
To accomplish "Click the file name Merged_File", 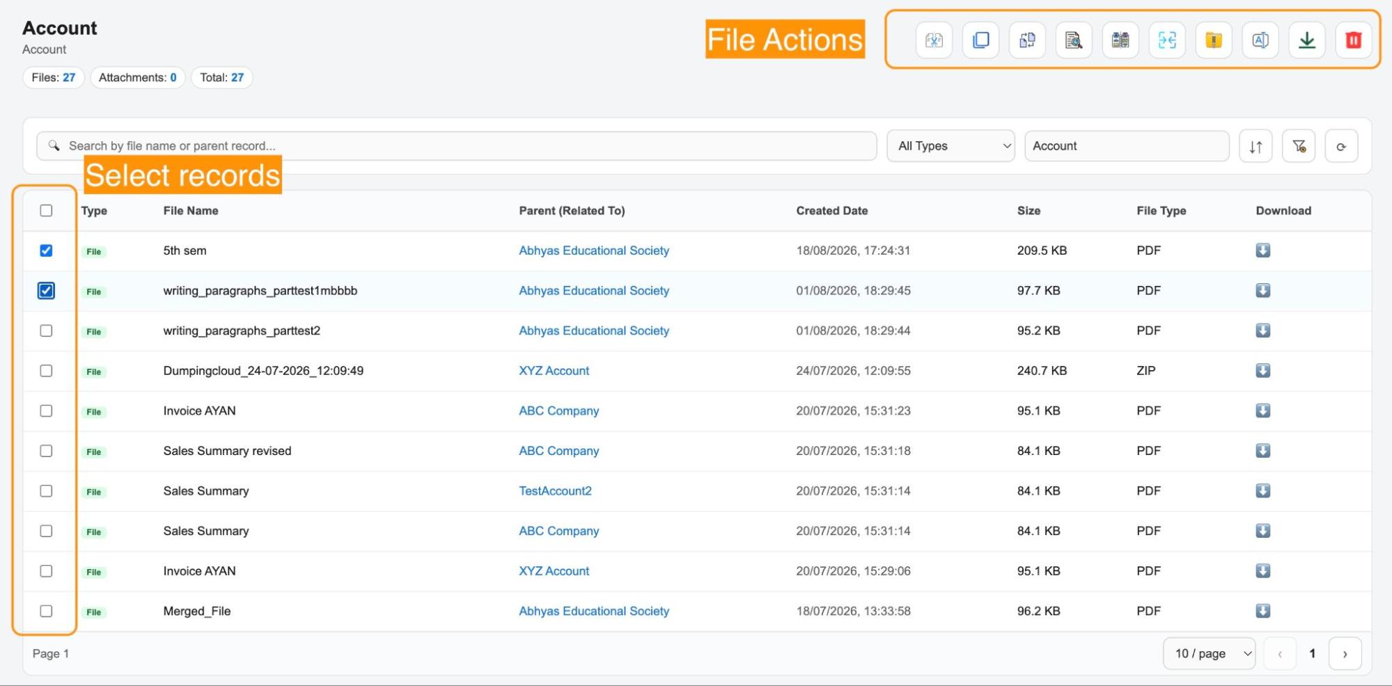I will click(197, 611).
